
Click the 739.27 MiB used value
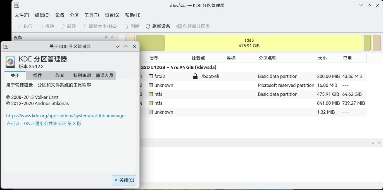(x=353, y=103)
